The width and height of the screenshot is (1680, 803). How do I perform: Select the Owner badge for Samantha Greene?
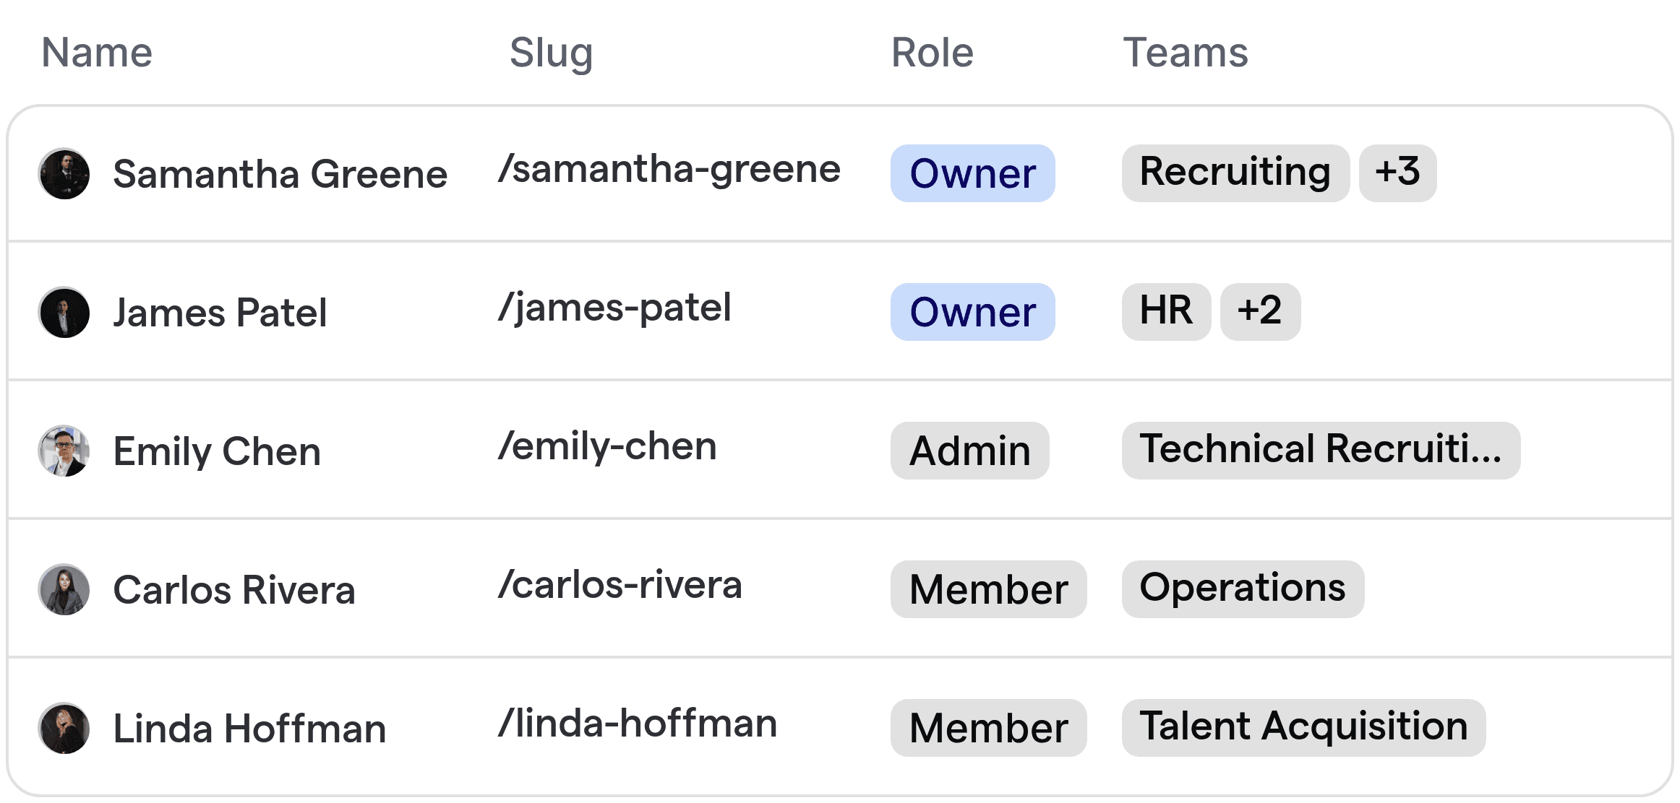click(x=972, y=173)
